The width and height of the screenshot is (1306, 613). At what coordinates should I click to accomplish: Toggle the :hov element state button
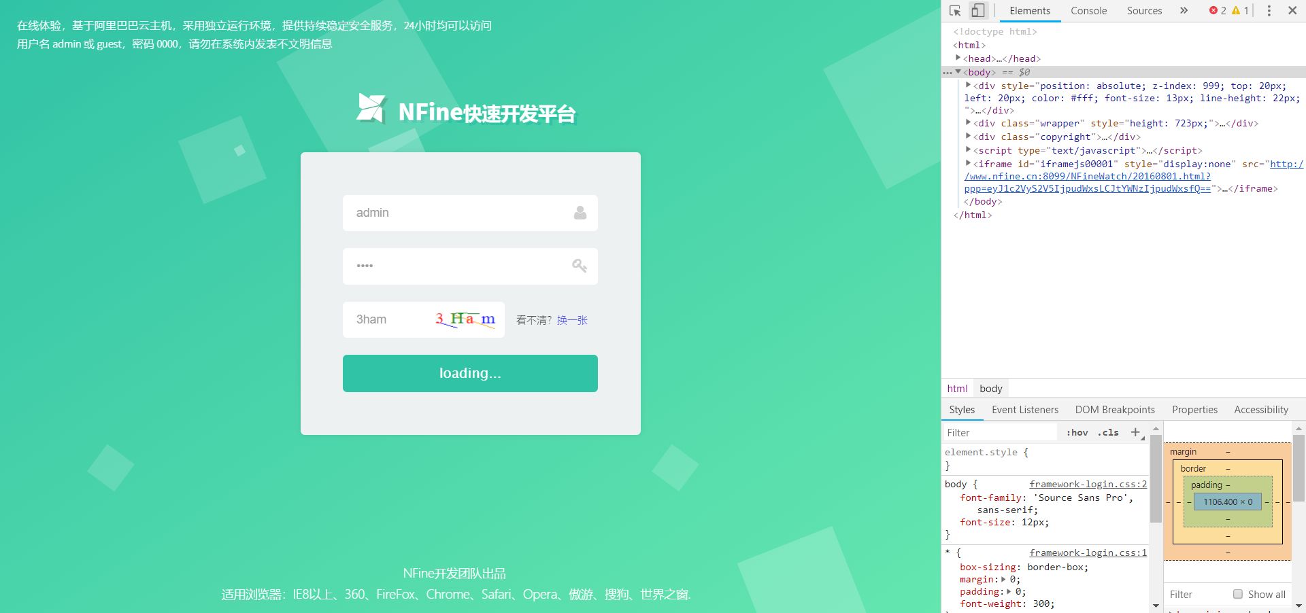tap(1077, 432)
